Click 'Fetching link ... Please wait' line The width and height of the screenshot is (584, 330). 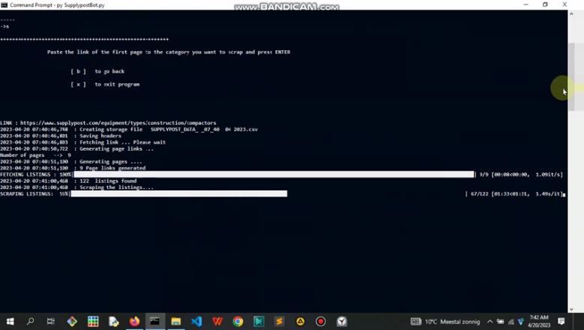click(x=82, y=142)
